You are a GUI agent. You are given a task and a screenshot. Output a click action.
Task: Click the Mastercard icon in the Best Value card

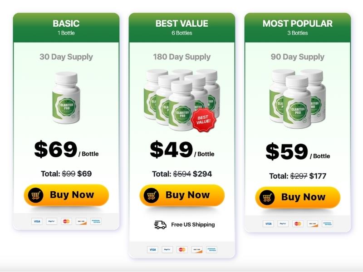(x=182, y=249)
